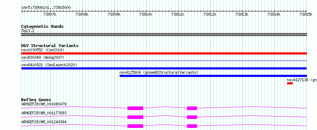The width and height of the screenshot is (317, 130).
Task: Click the 73912k ruler tick label
Action: point(210,14)
